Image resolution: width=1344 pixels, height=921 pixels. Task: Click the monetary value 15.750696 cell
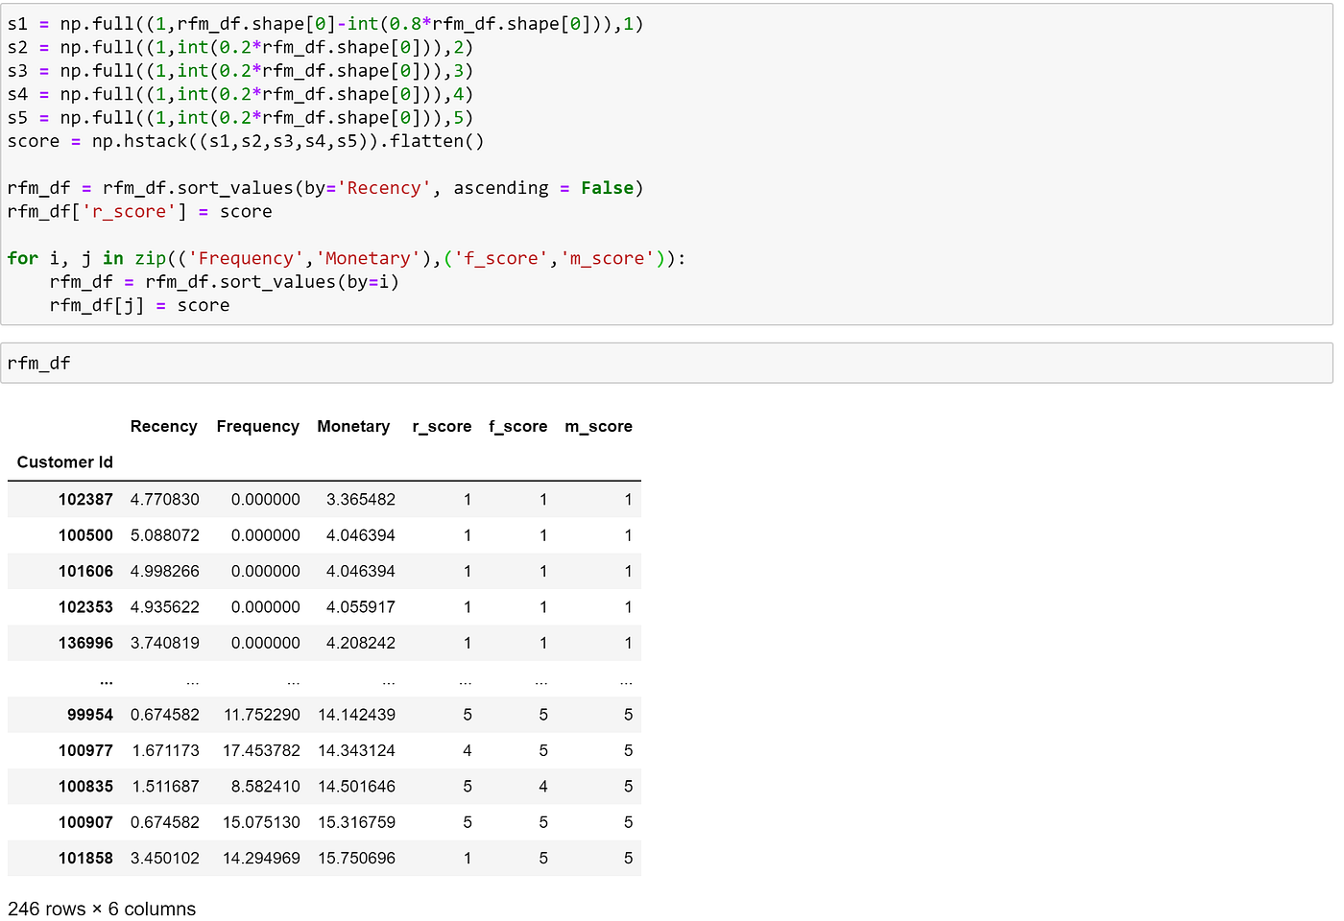tap(363, 858)
